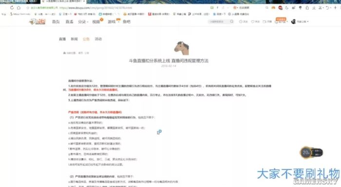
Task: Click the Douyu logo in header
Action: coord(38,21)
